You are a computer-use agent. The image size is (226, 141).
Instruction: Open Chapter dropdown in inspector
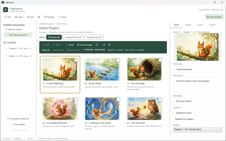coord(197,129)
